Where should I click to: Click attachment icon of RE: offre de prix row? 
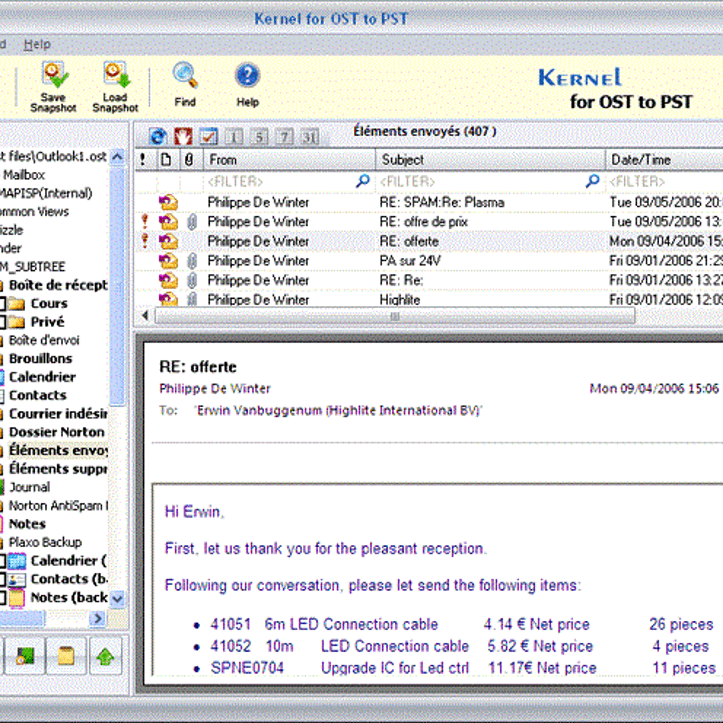192,222
